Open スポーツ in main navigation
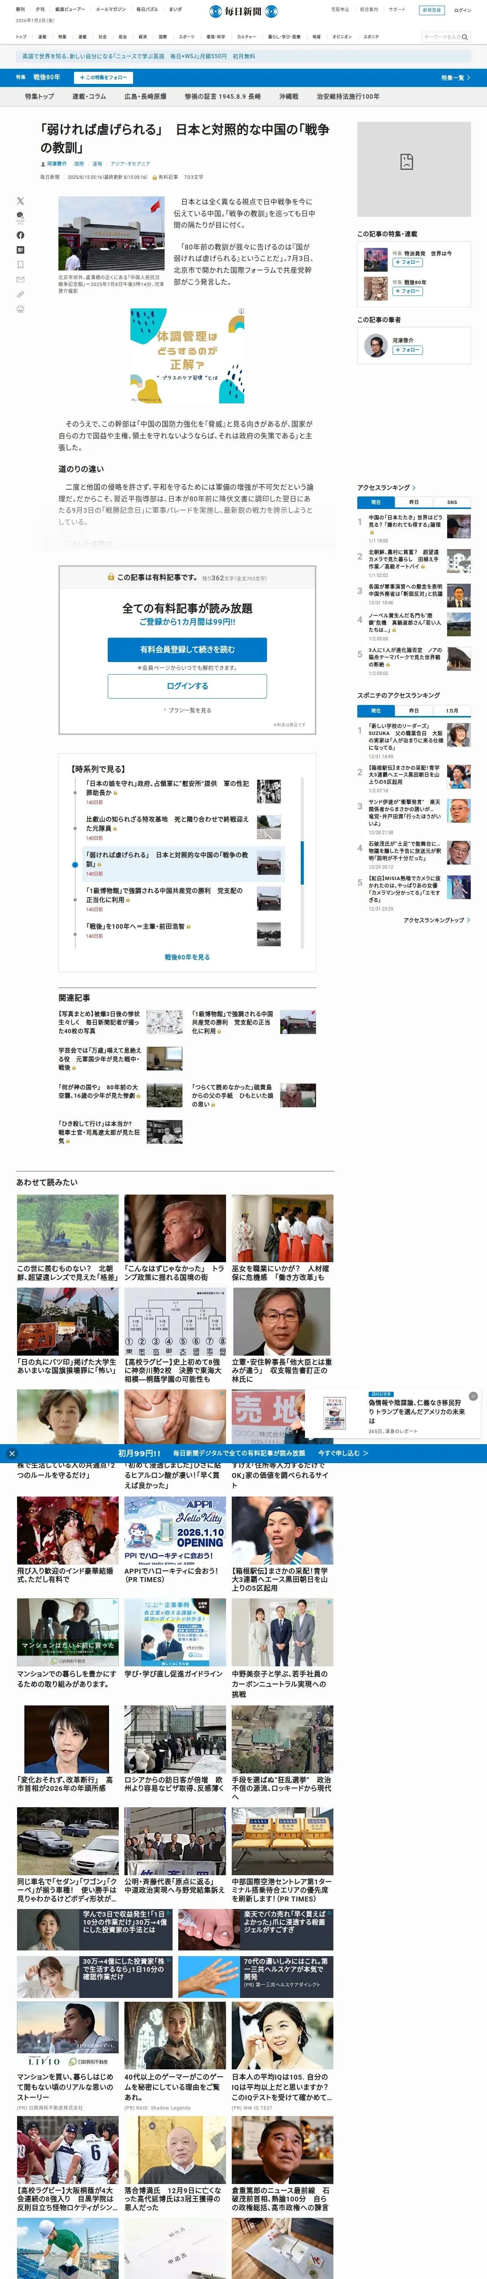Screen dimensions: 487x2279 point(187,37)
